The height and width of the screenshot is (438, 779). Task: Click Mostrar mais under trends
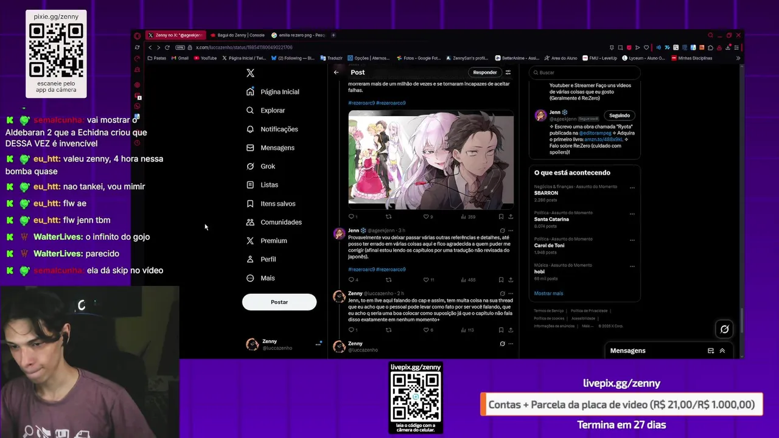548,293
